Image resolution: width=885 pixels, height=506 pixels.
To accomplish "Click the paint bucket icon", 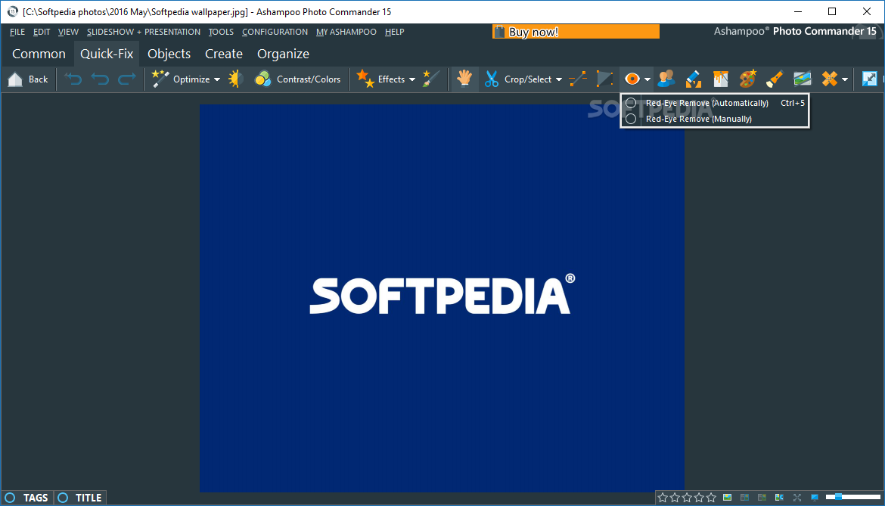I will click(x=720, y=79).
